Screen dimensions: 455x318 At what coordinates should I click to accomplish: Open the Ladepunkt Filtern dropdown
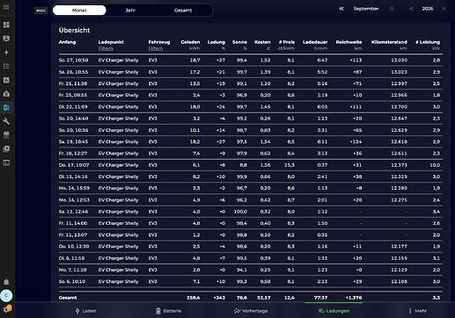pos(106,48)
